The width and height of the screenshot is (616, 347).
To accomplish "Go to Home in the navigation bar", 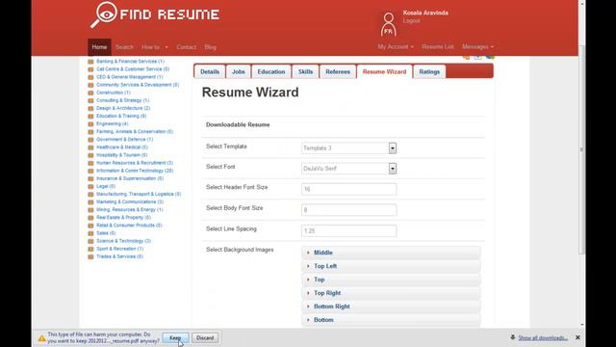I will coord(99,47).
